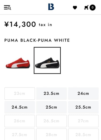Viewport: 101px width, 140px height.
Task: Choose size 24cm
Action: 83,93
